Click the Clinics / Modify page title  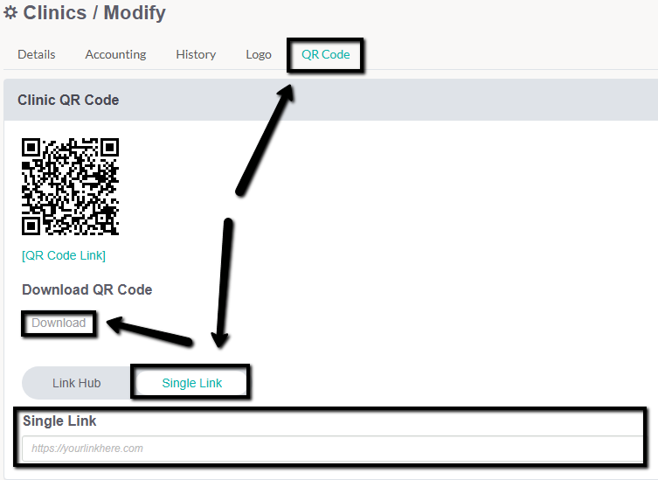pyautogui.click(x=94, y=12)
